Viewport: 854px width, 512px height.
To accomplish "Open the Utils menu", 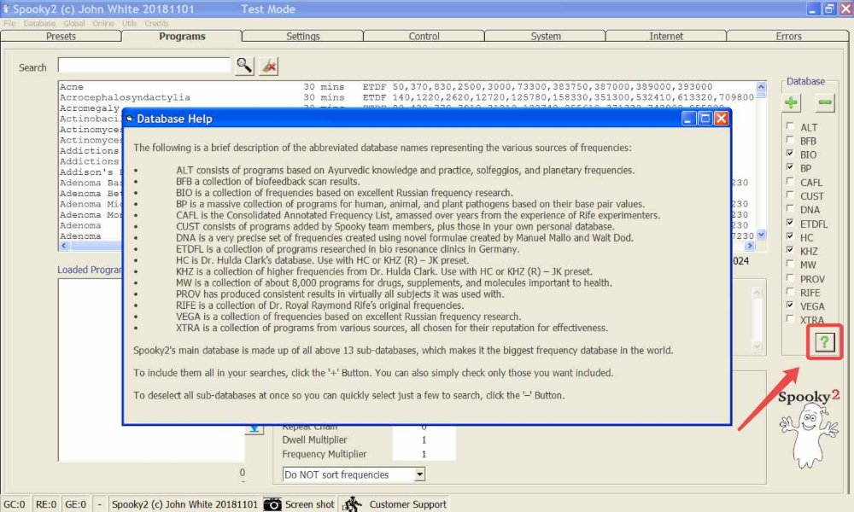I will (x=129, y=23).
